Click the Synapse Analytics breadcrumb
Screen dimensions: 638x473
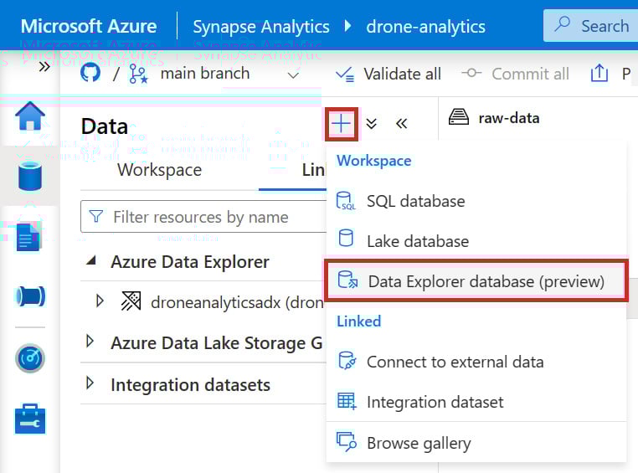[261, 27]
